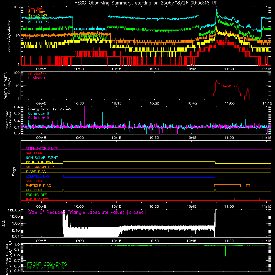Click the 10:15 label under the SAS plot

click(116, 241)
